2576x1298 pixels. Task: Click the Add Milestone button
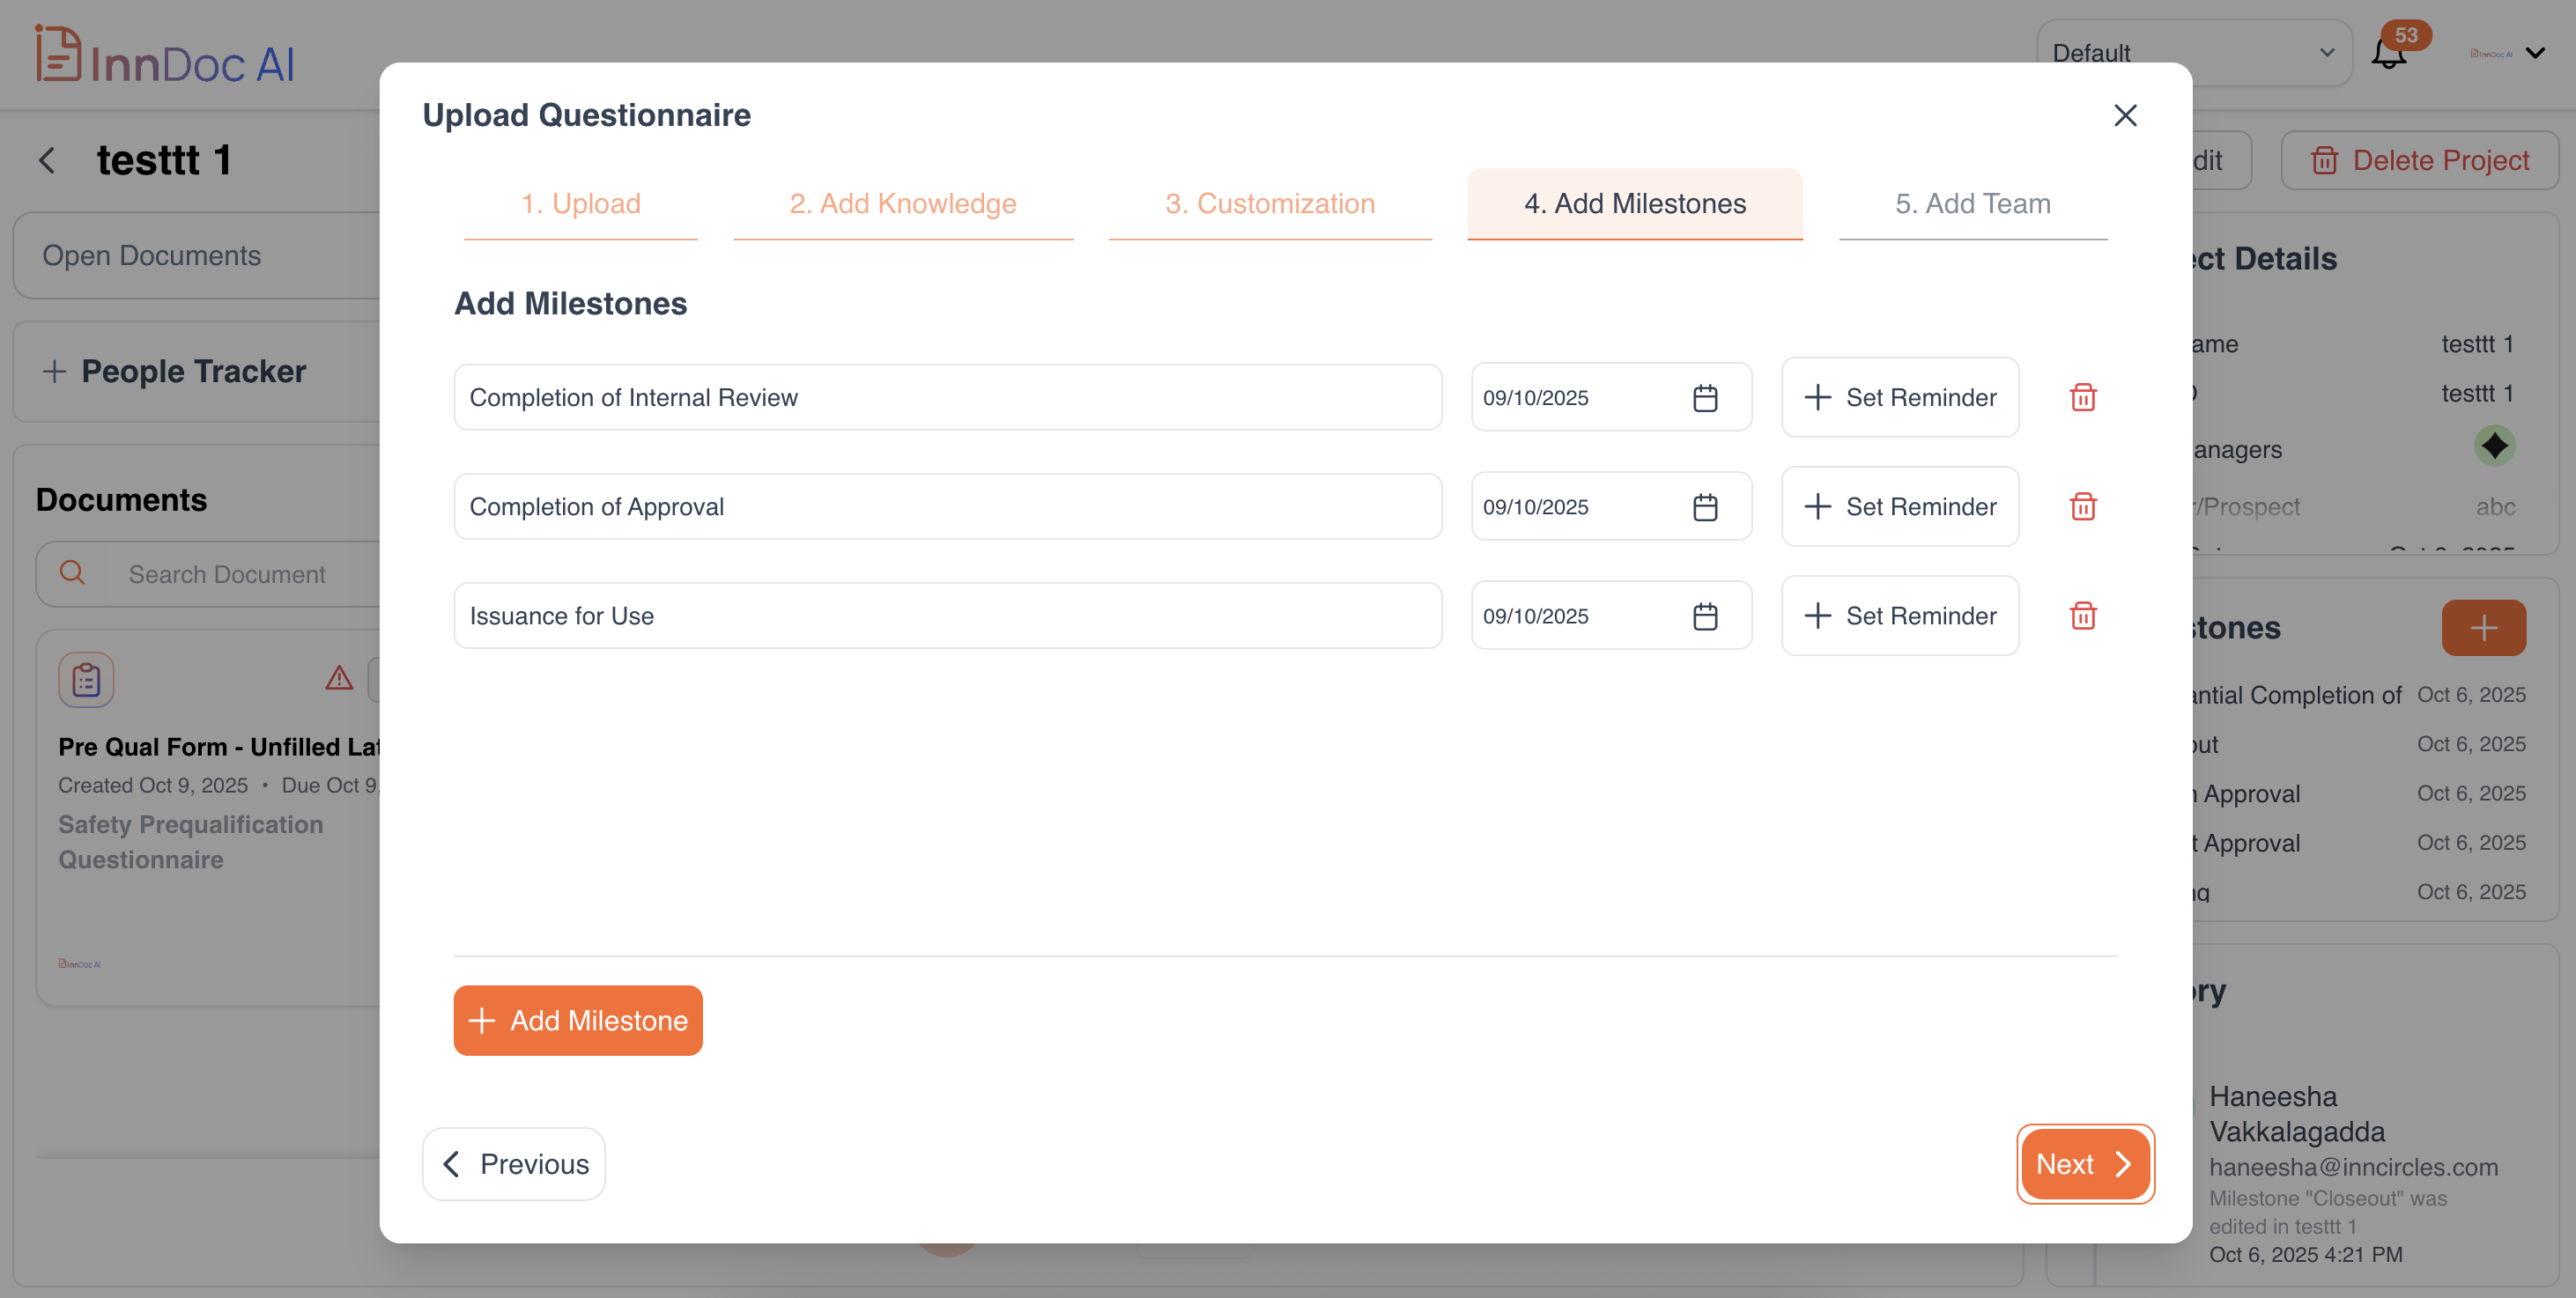tap(578, 1021)
